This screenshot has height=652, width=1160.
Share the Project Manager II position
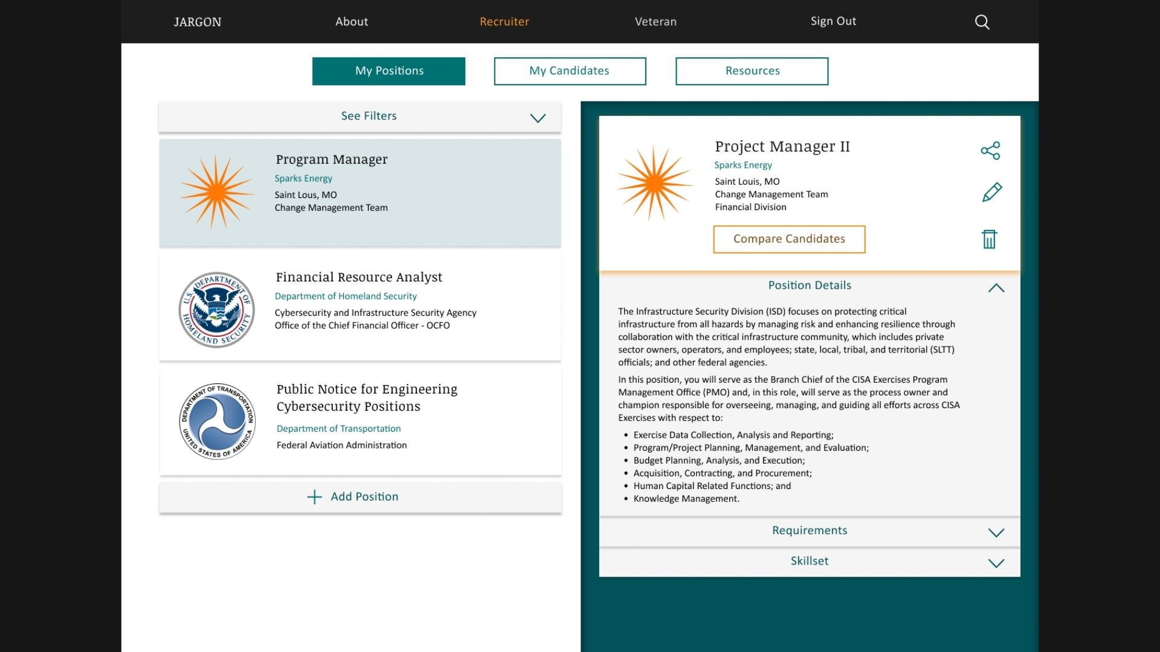[990, 150]
